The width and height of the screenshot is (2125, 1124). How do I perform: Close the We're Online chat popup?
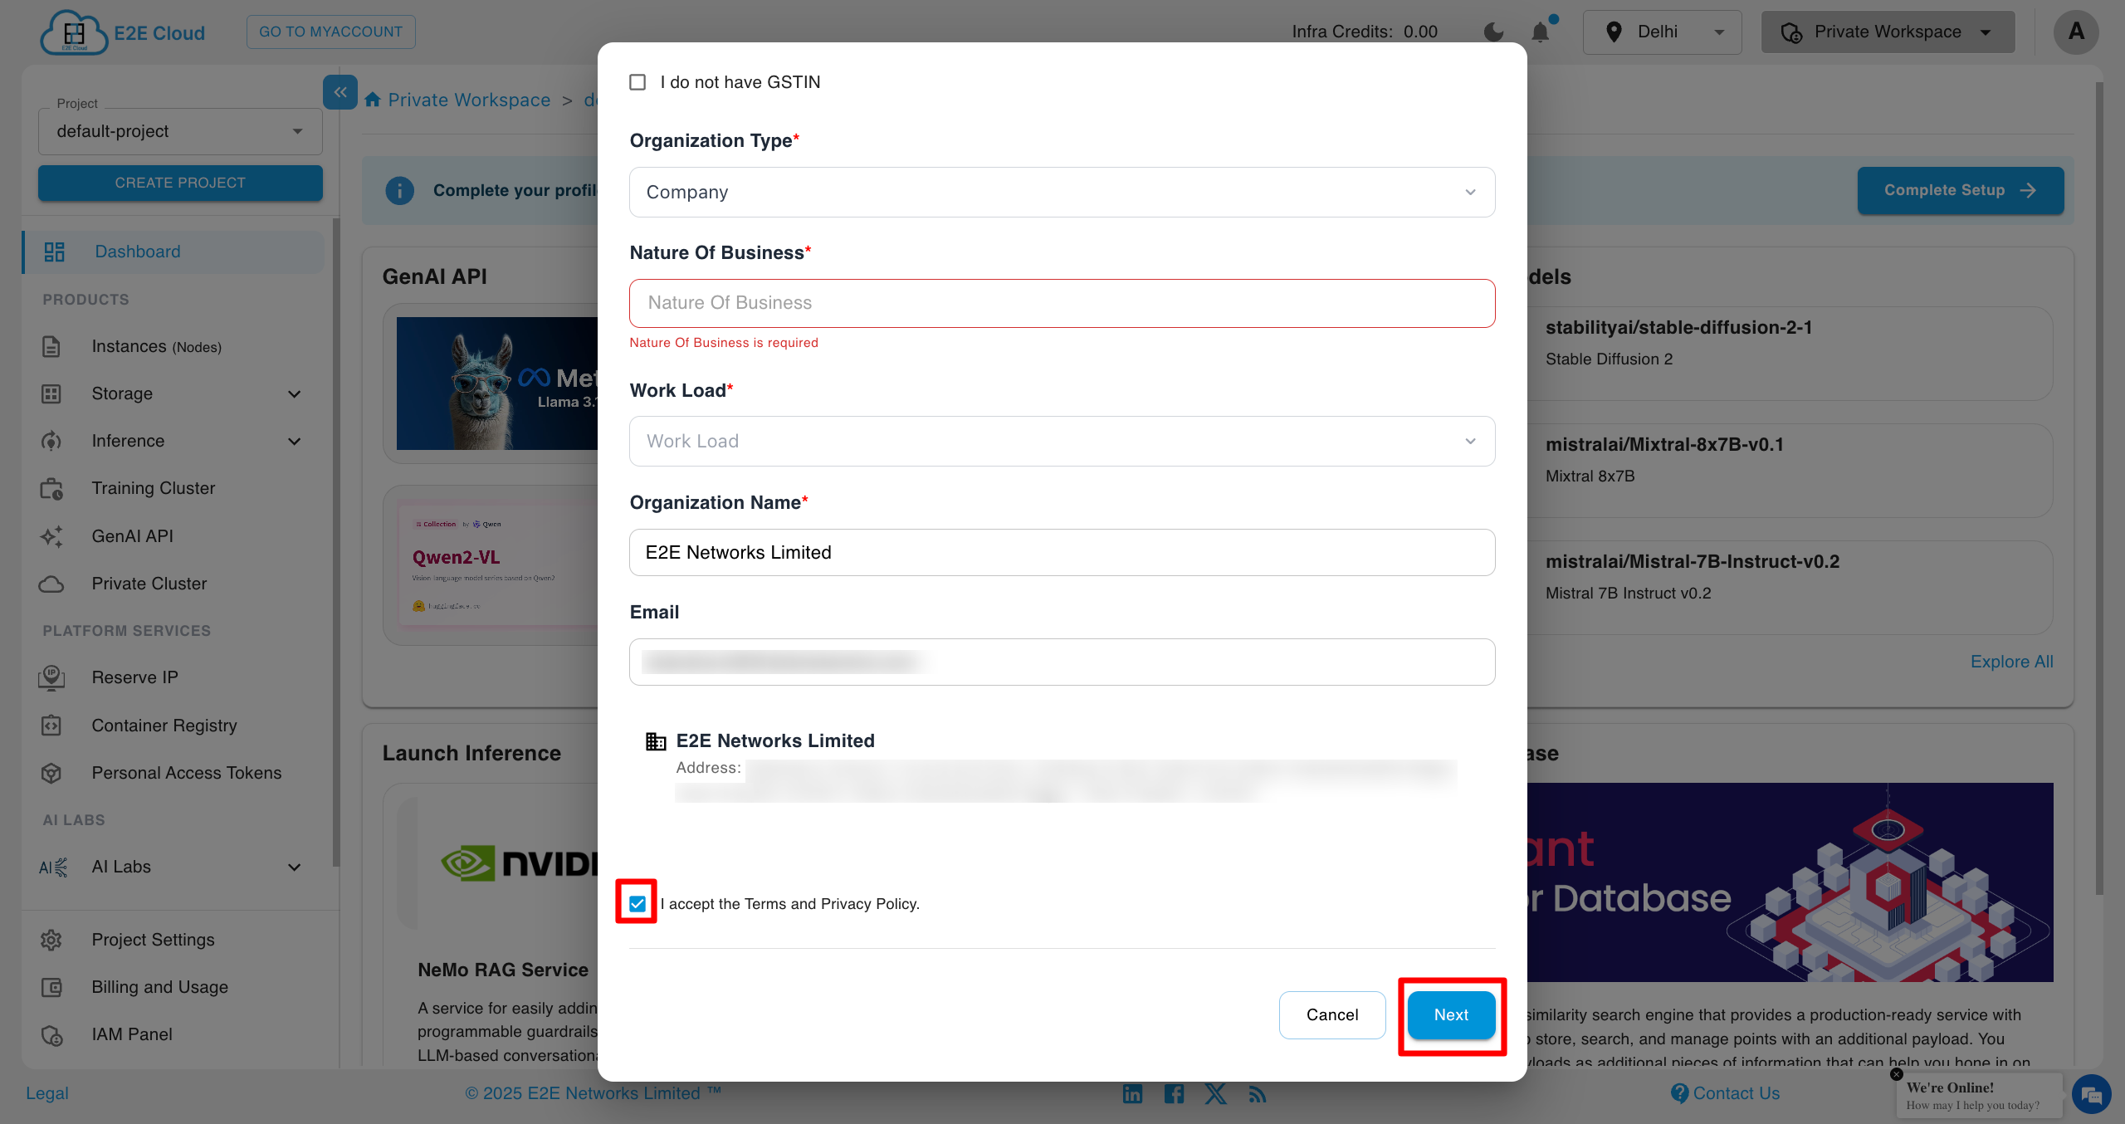tap(1896, 1073)
